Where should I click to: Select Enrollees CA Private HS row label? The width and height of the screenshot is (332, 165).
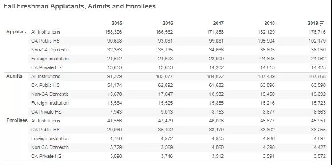coord(46,156)
